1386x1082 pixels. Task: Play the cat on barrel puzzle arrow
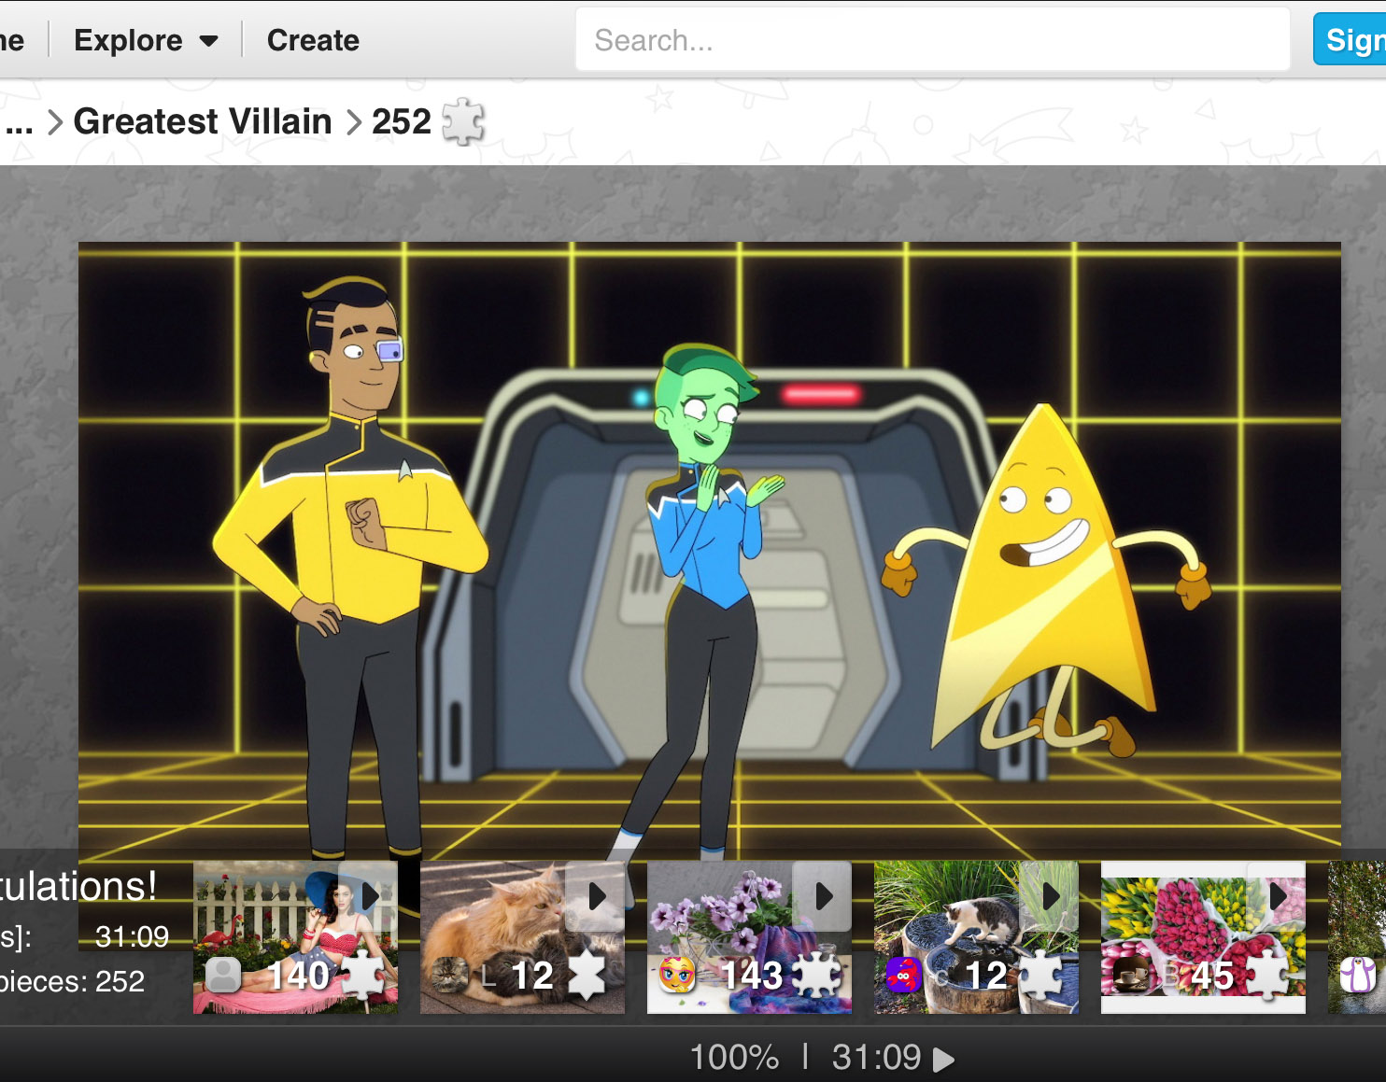tap(1050, 896)
